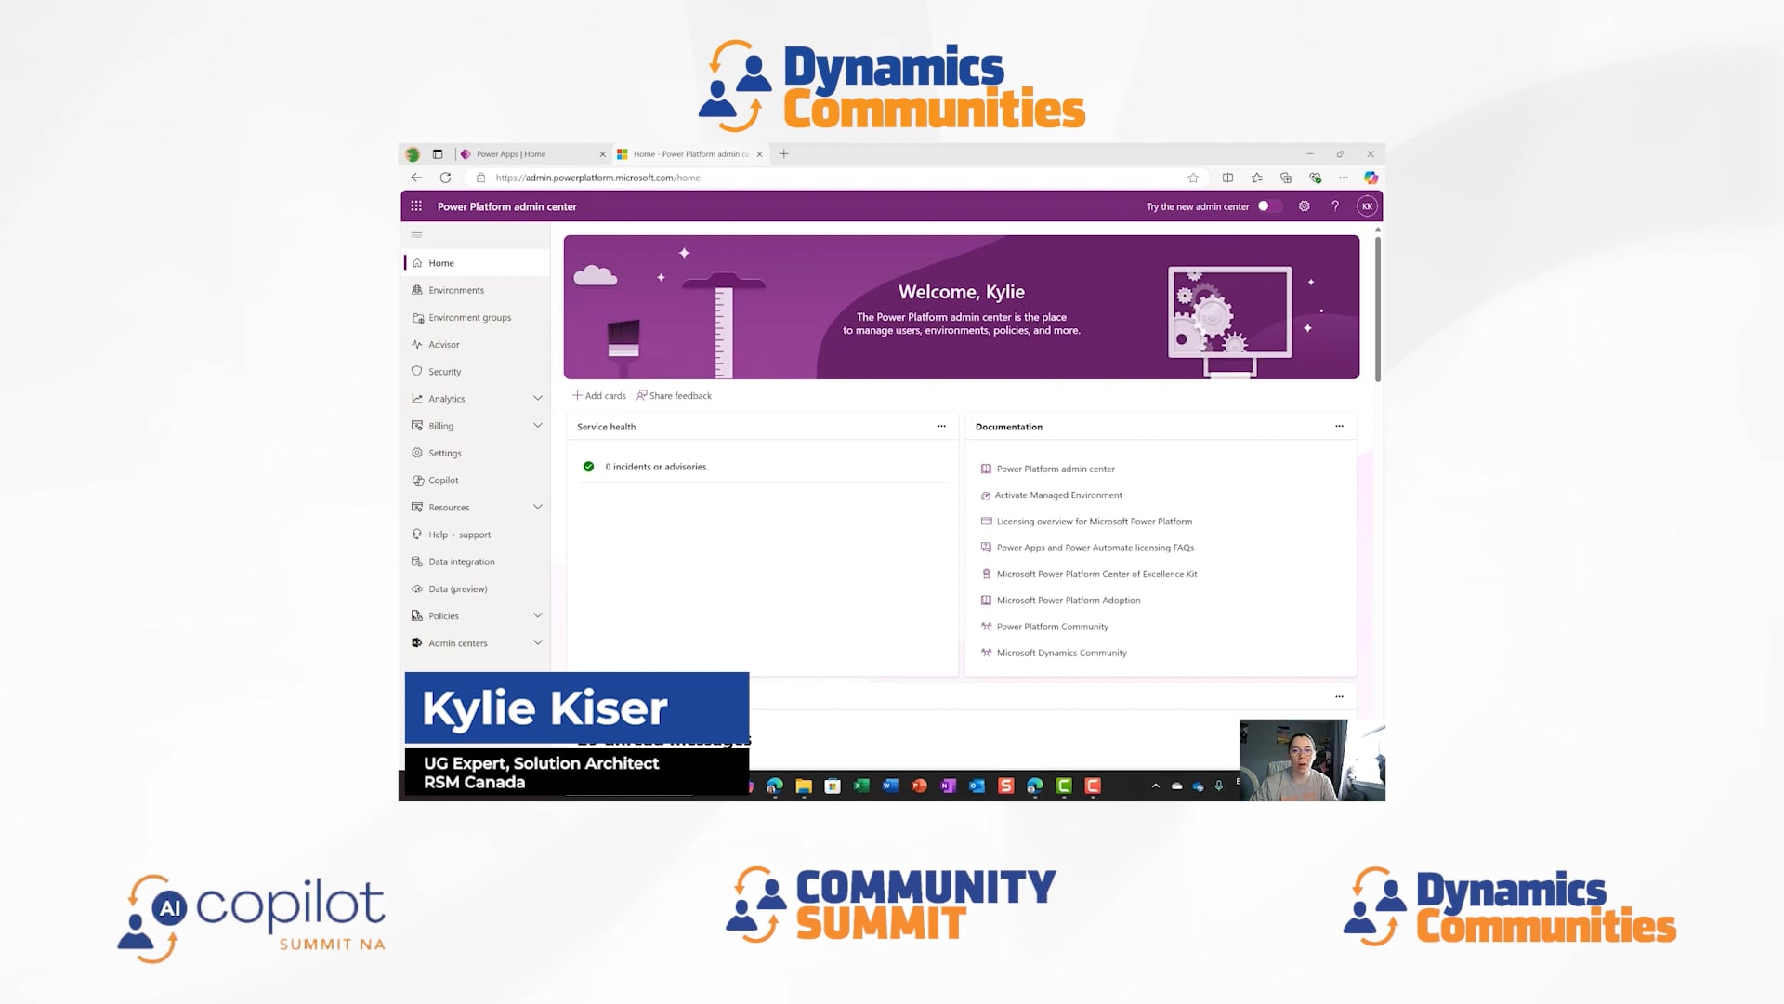
Task: Select Advisor in the sidebar
Action: pos(478,344)
